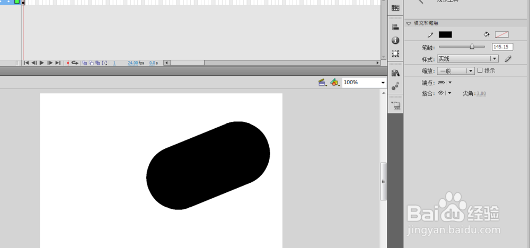Image resolution: width=530 pixels, height=248 pixels.
Task: Open the Library books panel icon
Action: pyautogui.click(x=395, y=73)
